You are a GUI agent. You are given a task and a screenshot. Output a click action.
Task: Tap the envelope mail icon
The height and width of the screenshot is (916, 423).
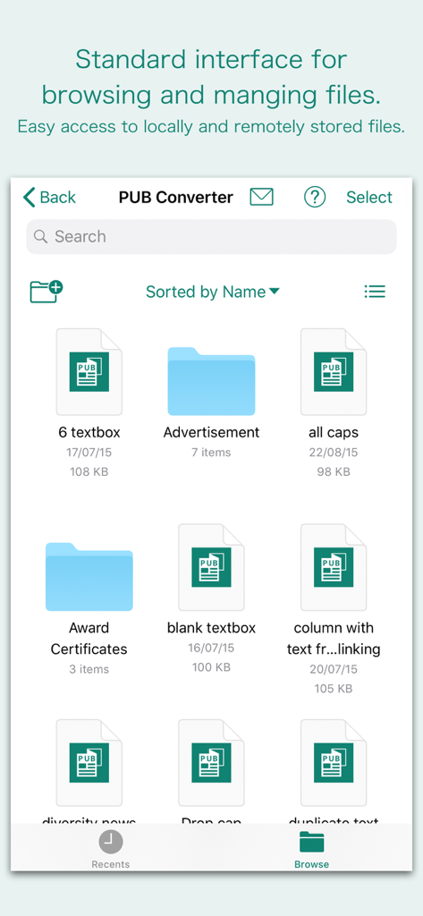click(261, 198)
